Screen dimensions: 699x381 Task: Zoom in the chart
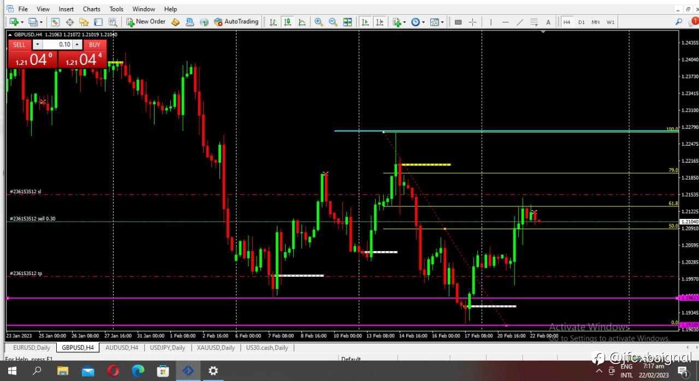pos(318,22)
